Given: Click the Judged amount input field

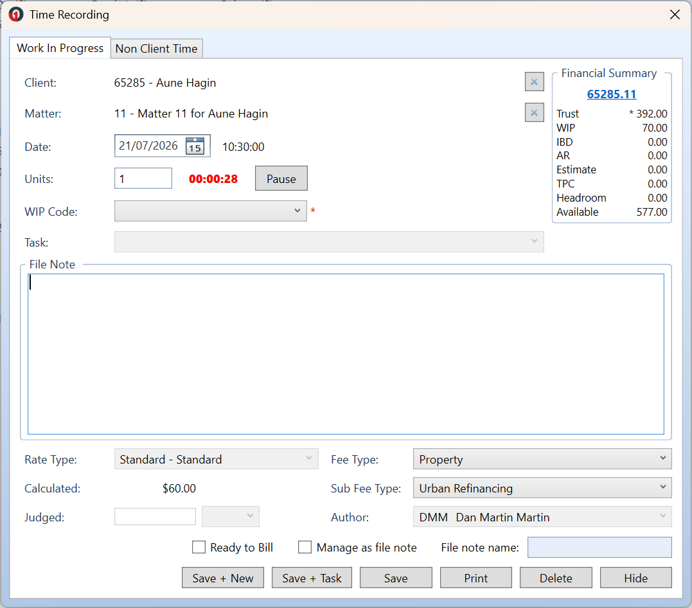Looking at the screenshot, I should coord(155,516).
